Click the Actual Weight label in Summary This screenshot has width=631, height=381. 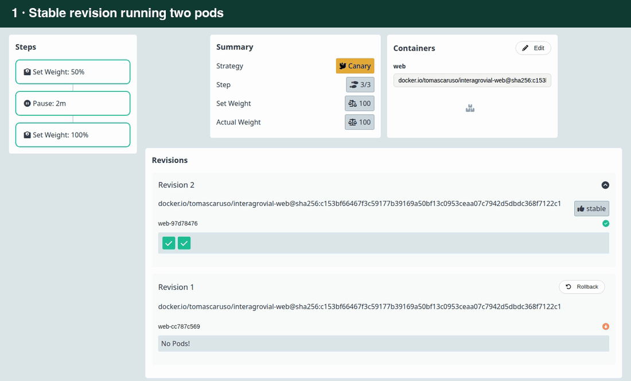(x=239, y=122)
